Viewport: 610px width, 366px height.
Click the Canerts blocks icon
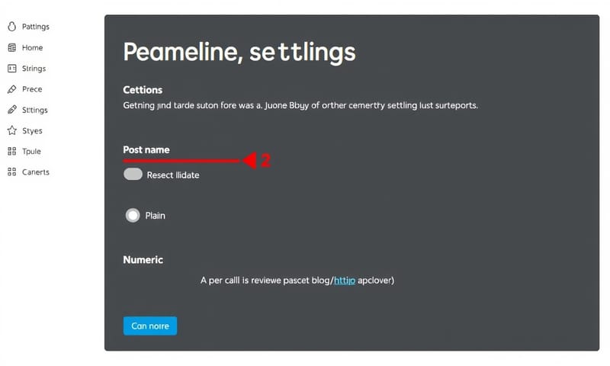11,172
